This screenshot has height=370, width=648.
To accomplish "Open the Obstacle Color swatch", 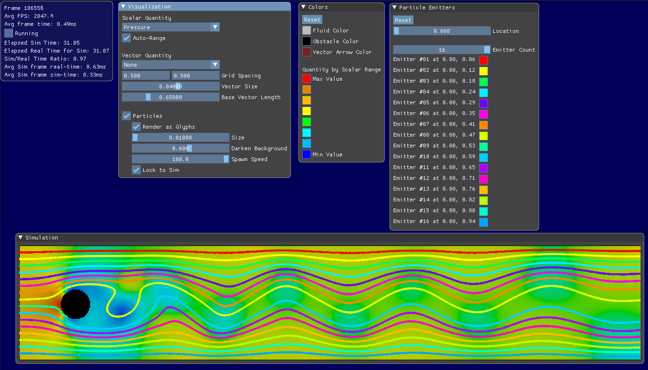I will [306, 41].
